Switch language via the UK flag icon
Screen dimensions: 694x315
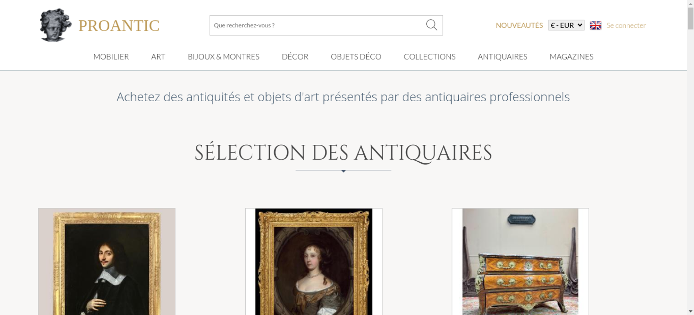click(595, 25)
